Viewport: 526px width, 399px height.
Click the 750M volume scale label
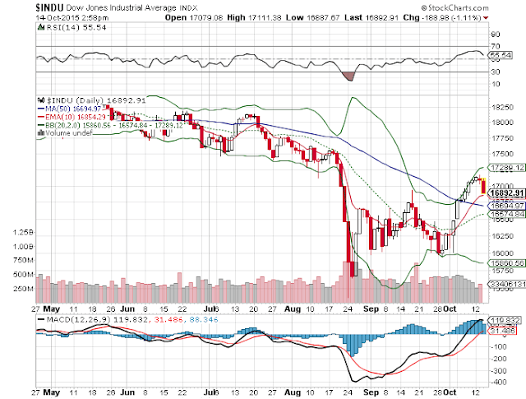coord(23,260)
